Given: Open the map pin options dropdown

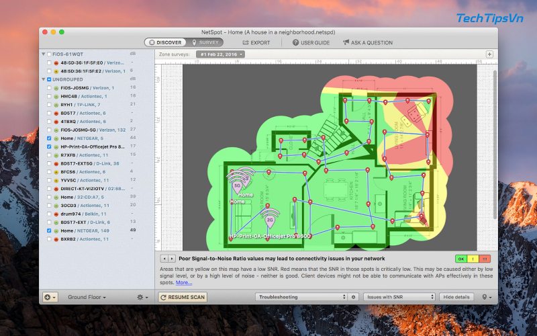Looking at the screenshot, I should click(487, 297).
